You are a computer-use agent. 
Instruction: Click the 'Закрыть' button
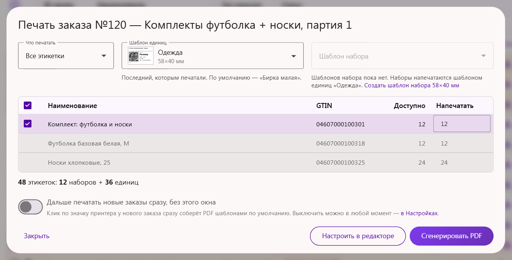point(36,236)
